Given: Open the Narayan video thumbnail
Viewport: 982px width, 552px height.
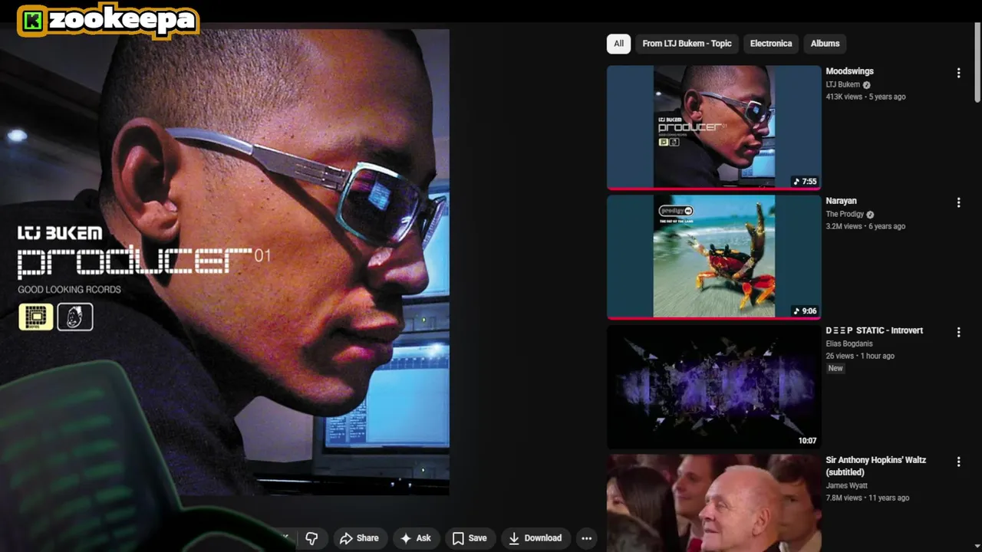Looking at the screenshot, I should point(714,256).
